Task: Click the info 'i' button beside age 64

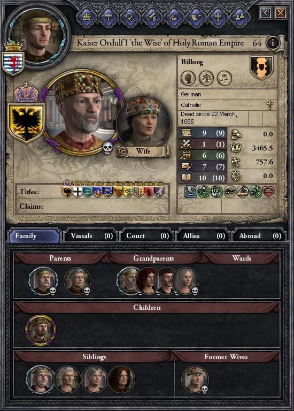Action: 273,42
